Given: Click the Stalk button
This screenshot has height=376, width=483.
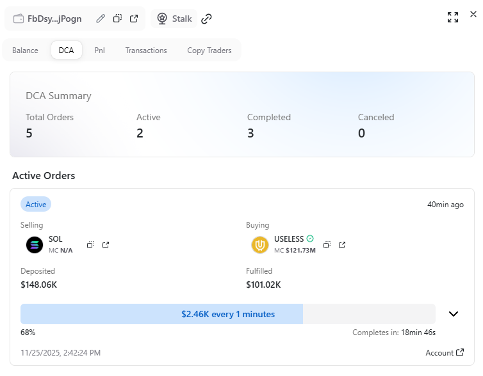Looking at the screenshot, I should coord(174,19).
